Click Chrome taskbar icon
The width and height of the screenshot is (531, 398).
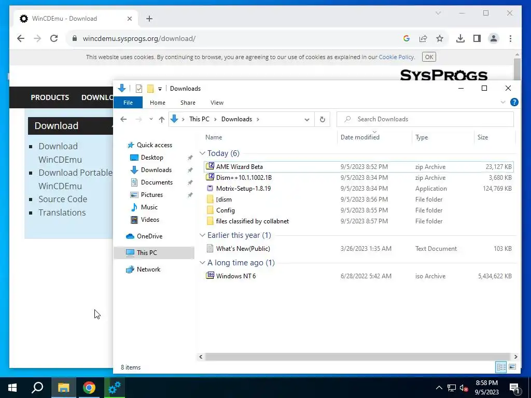click(89, 388)
